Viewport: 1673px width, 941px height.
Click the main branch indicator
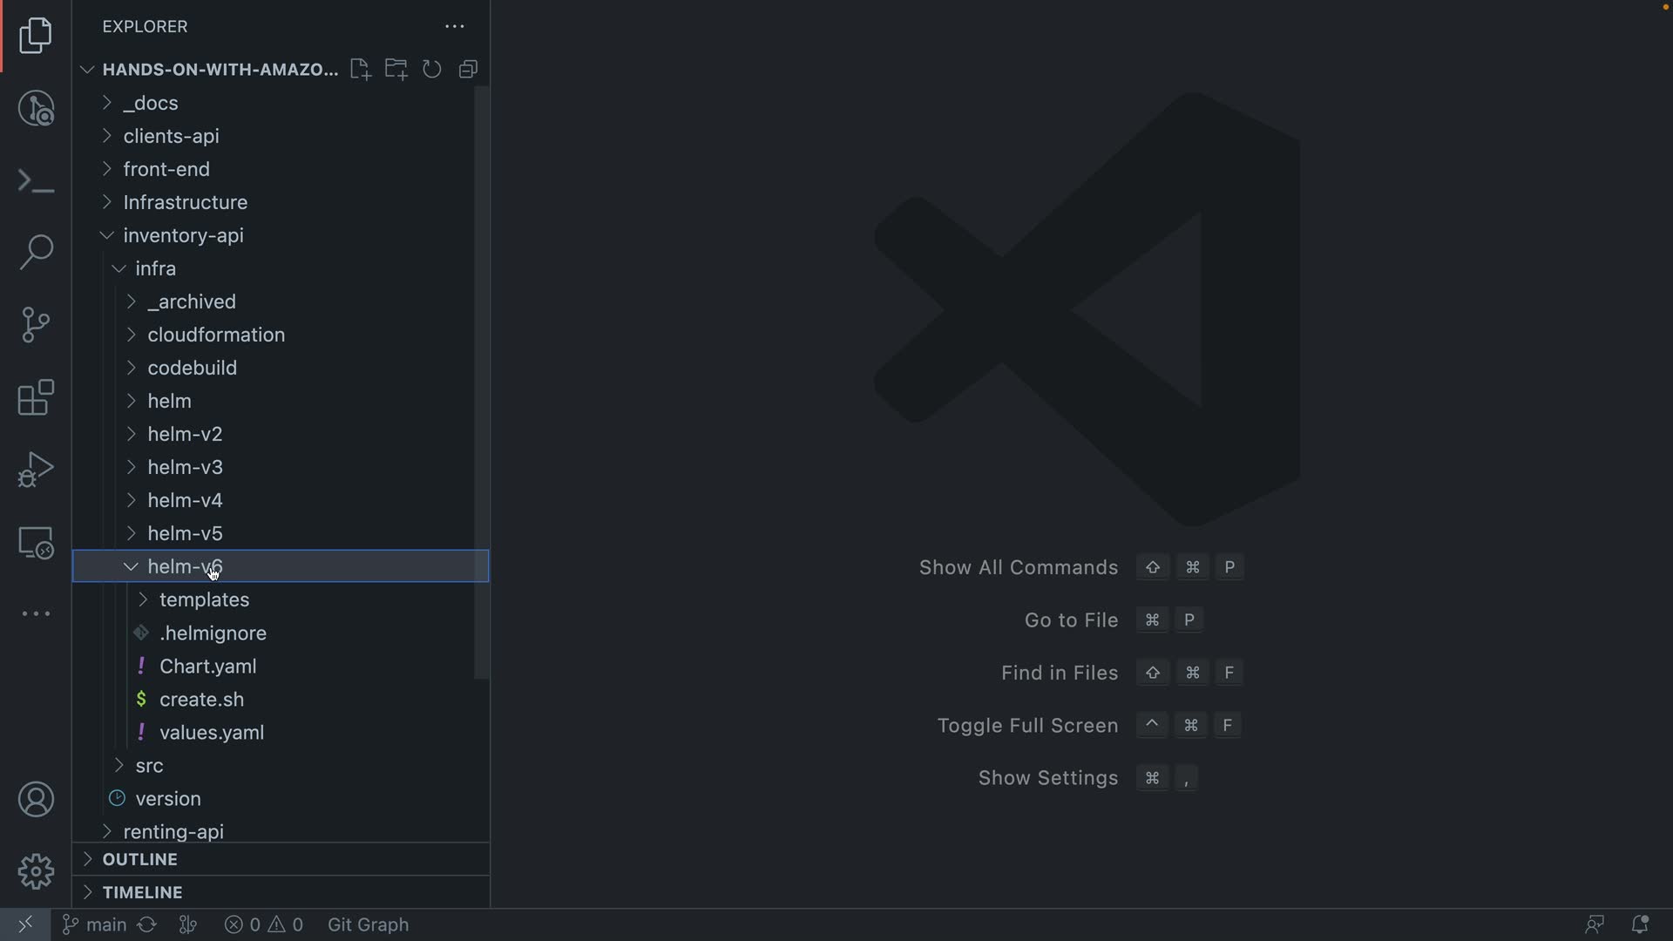(x=96, y=924)
